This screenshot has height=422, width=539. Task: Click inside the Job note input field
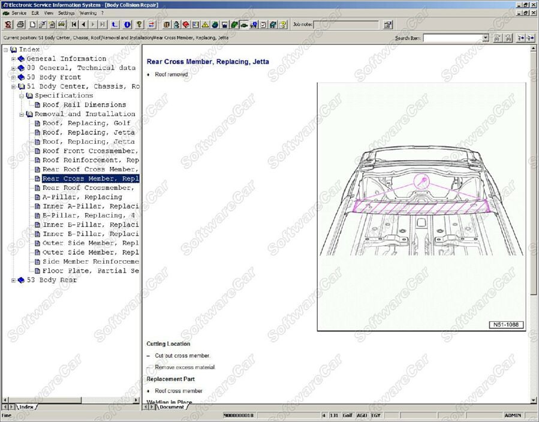pyautogui.click(x=347, y=25)
